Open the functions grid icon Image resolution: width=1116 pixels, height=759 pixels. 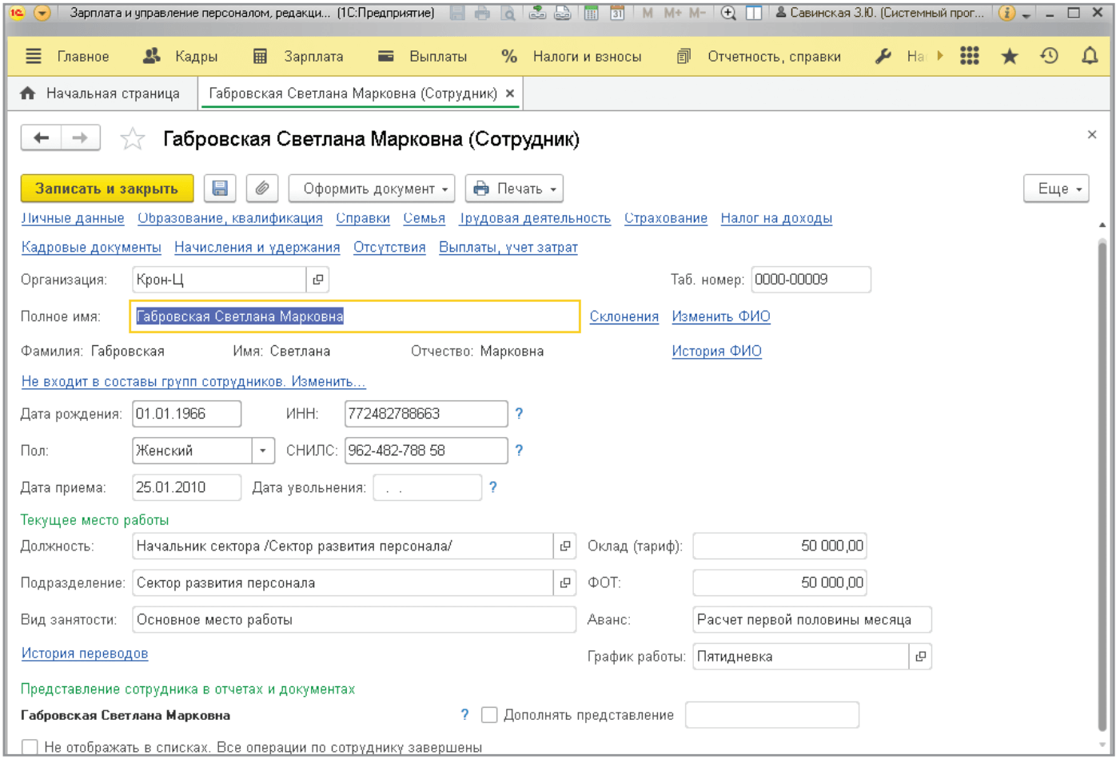(x=970, y=56)
